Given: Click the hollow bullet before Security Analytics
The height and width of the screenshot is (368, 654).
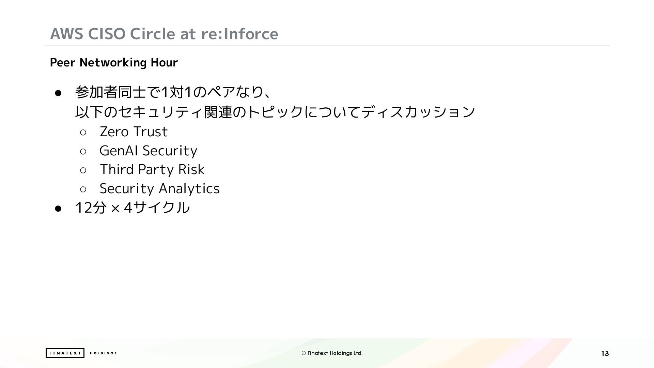Looking at the screenshot, I should (x=83, y=189).
